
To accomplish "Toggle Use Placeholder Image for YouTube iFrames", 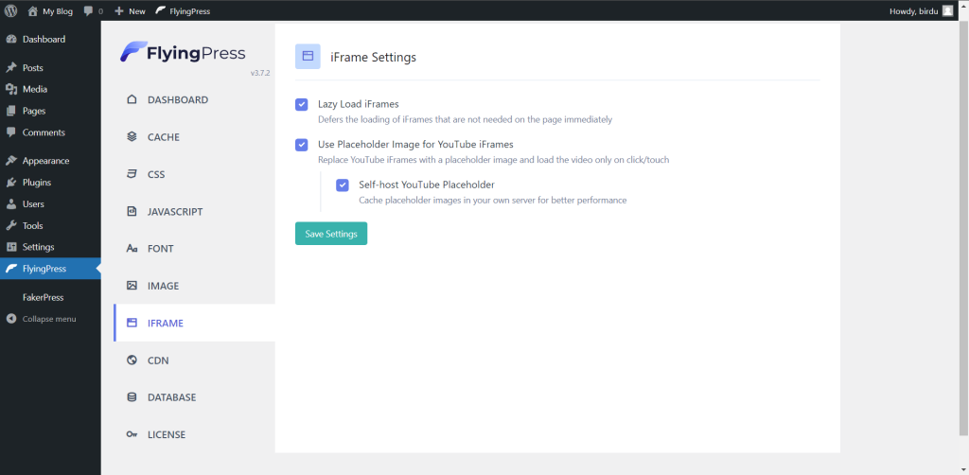I will [x=302, y=145].
